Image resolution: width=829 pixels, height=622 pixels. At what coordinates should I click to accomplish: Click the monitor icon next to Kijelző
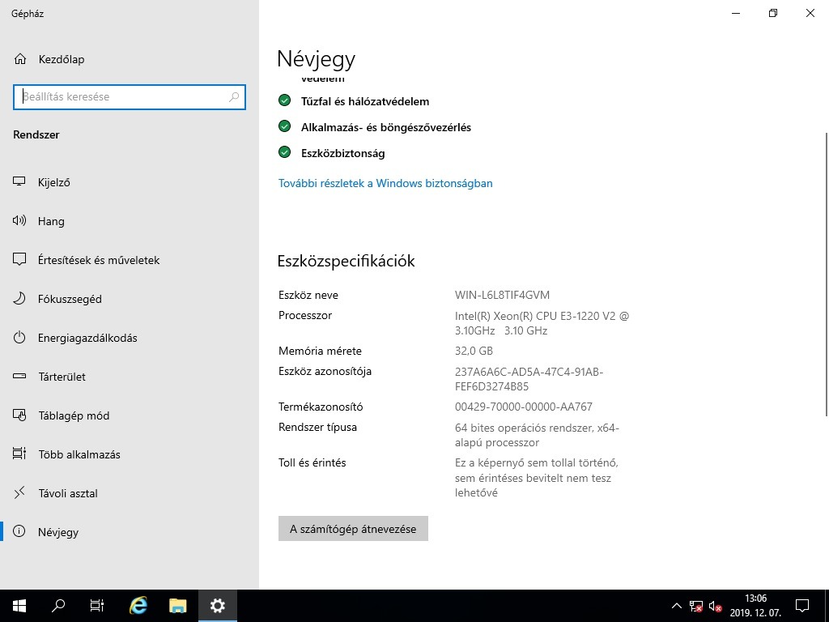[19, 182]
